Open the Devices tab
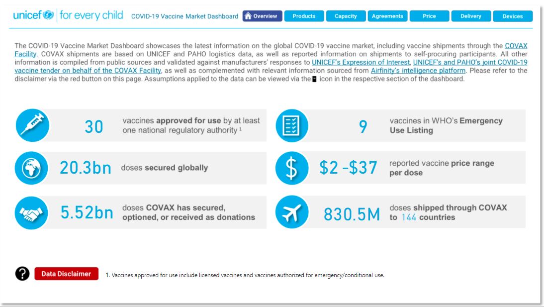Viewport: 544px width, 307px height. click(513, 16)
